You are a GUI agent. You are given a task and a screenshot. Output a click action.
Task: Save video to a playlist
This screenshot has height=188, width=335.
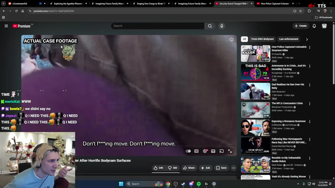click(221, 168)
